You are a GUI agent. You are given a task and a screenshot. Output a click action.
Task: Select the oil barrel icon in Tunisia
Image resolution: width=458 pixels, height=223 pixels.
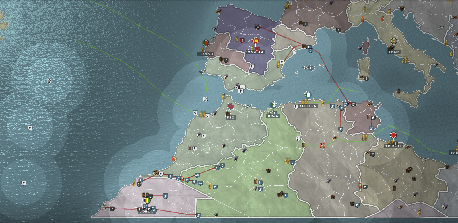click(x=368, y=117)
